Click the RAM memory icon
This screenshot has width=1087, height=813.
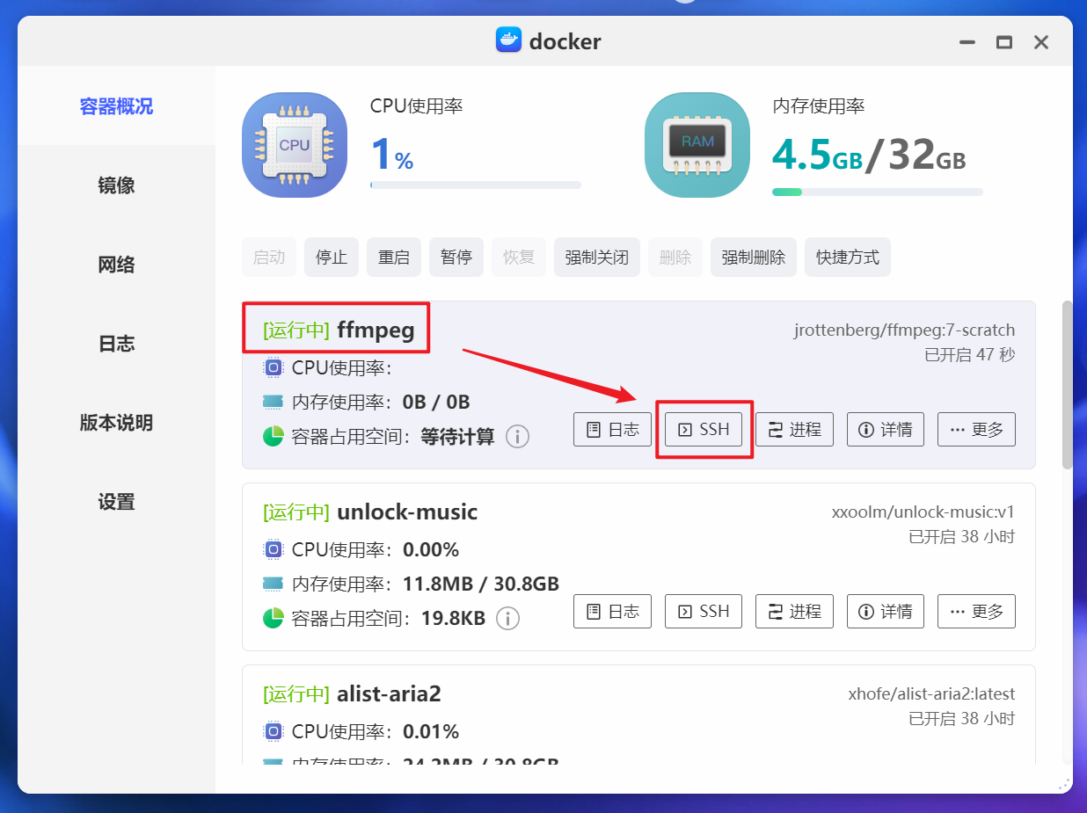(x=697, y=145)
